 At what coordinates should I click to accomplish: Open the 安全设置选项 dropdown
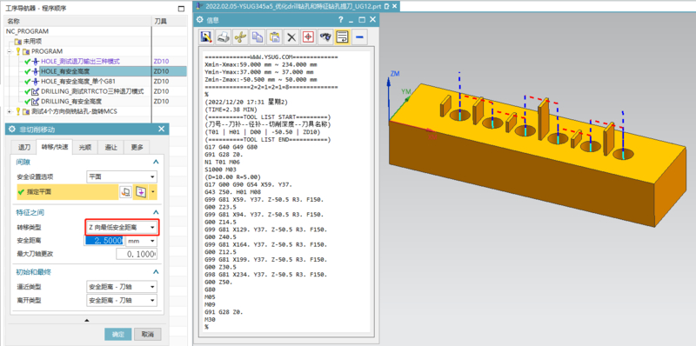121,177
